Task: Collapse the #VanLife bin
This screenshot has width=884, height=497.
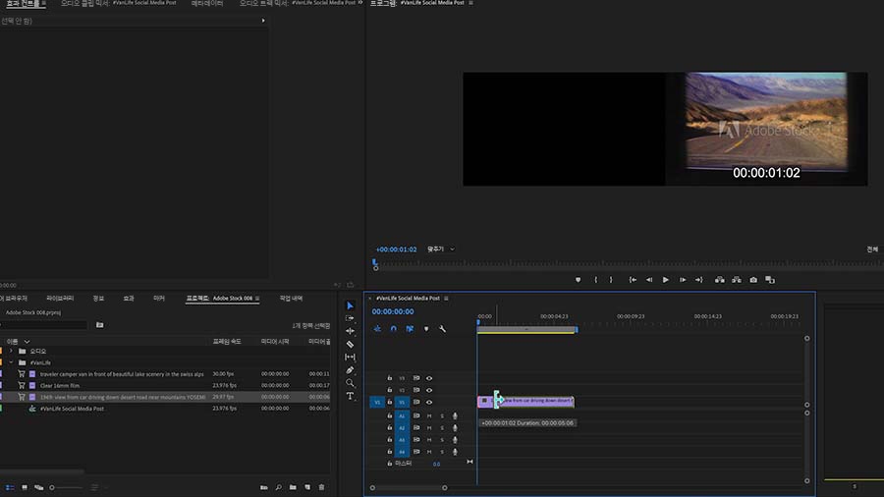Action: (x=11, y=362)
